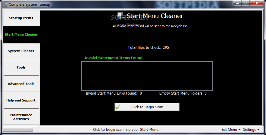Click the Recycle Bin notice text
266x135 pixels.
(x=151, y=26)
